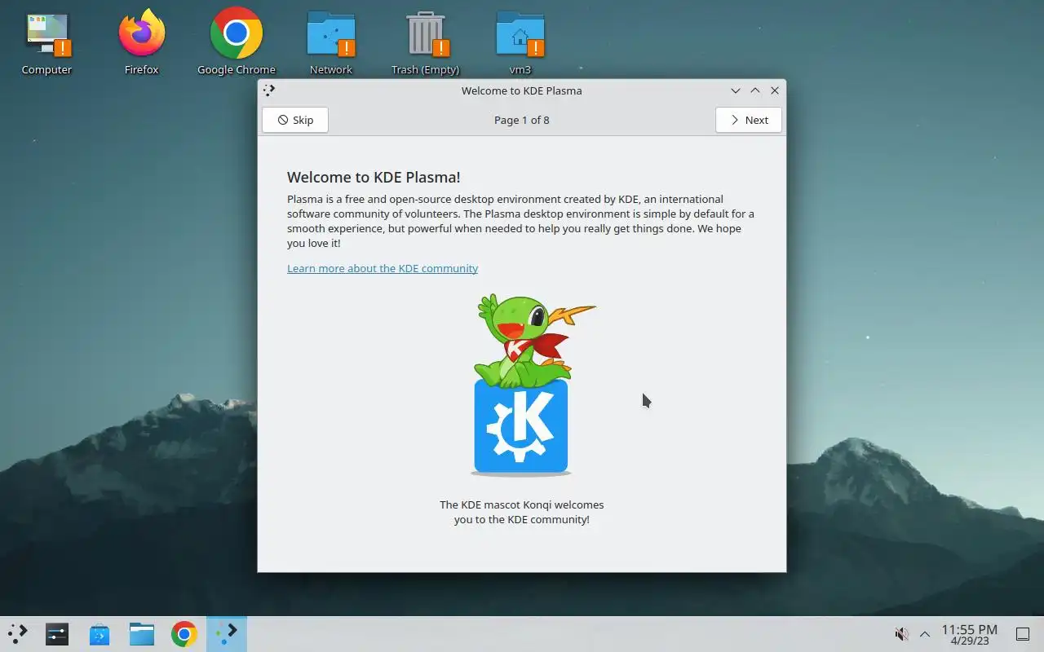Click the Skip button
Image resolution: width=1044 pixels, height=652 pixels.
[295, 120]
